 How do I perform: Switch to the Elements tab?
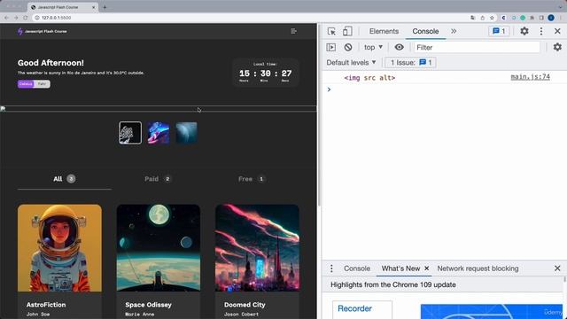click(384, 31)
